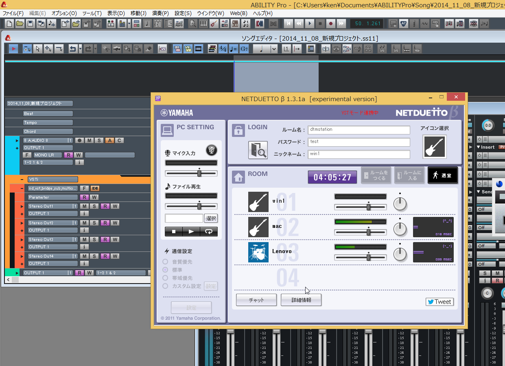Stop file playback in NETDUETTO PC SETTING
Image resolution: width=505 pixels, height=366 pixels.
pos(174,232)
